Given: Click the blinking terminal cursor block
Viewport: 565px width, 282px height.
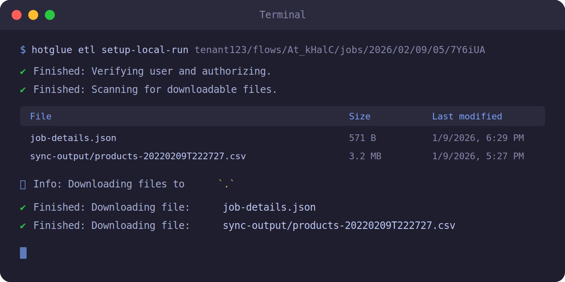Looking at the screenshot, I should click(x=23, y=253).
